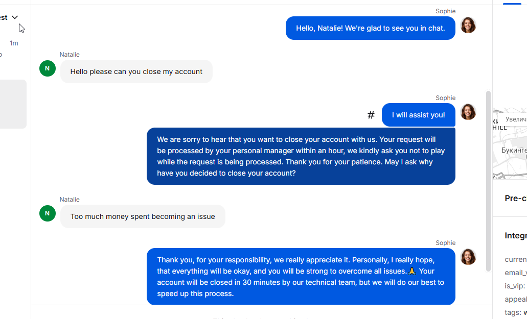527x319 pixels.
Task: Open the map thumbnail in right panel
Action: (x=510, y=143)
